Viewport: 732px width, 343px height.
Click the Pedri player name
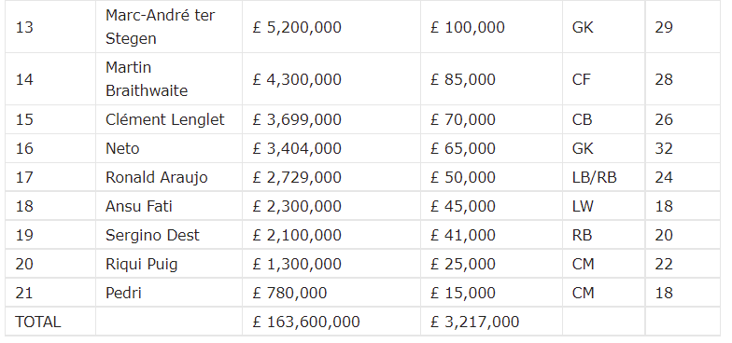click(x=123, y=293)
